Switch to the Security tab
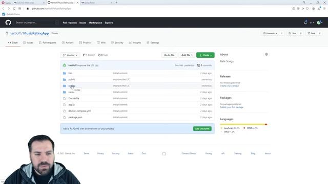Screen dimensions: 328x184 (117, 42)
